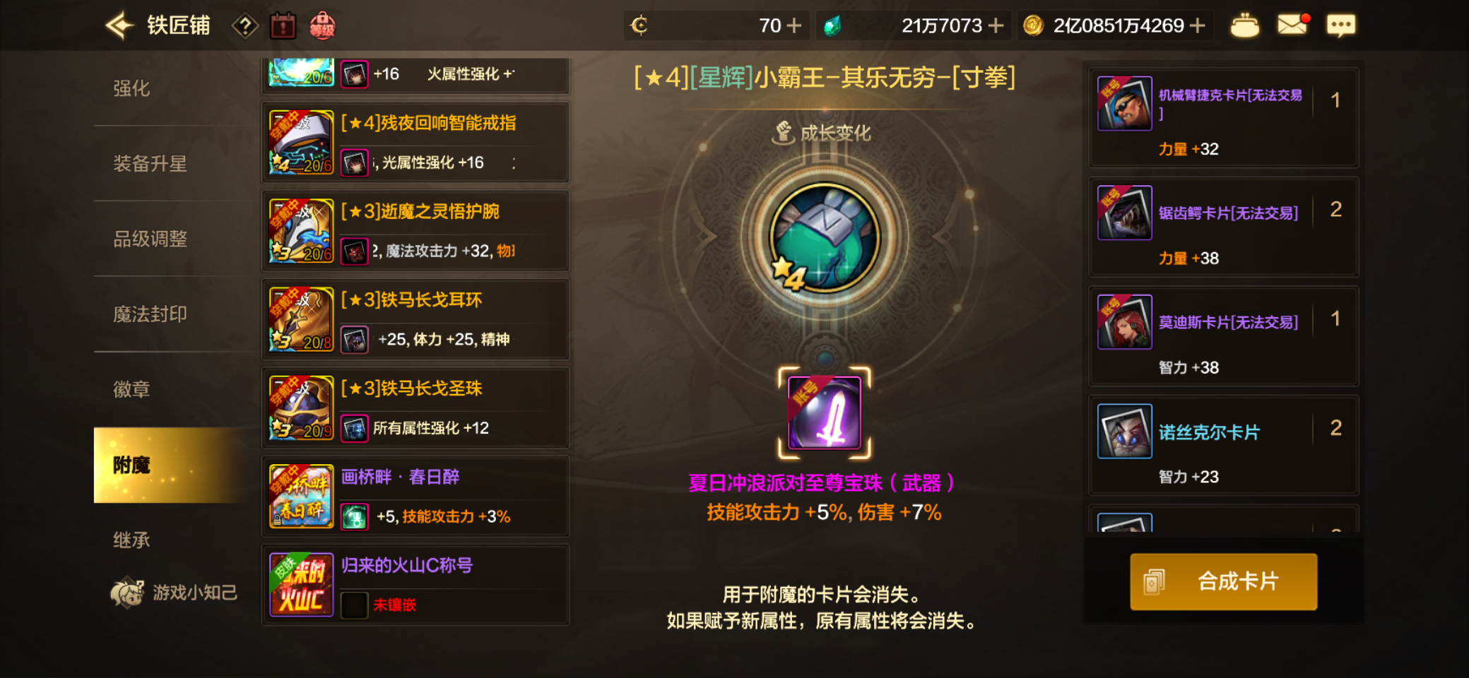Add more teal gems with plus
This screenshot has height=678, width=1469.
pyautogui.click(x=996, y=26)
